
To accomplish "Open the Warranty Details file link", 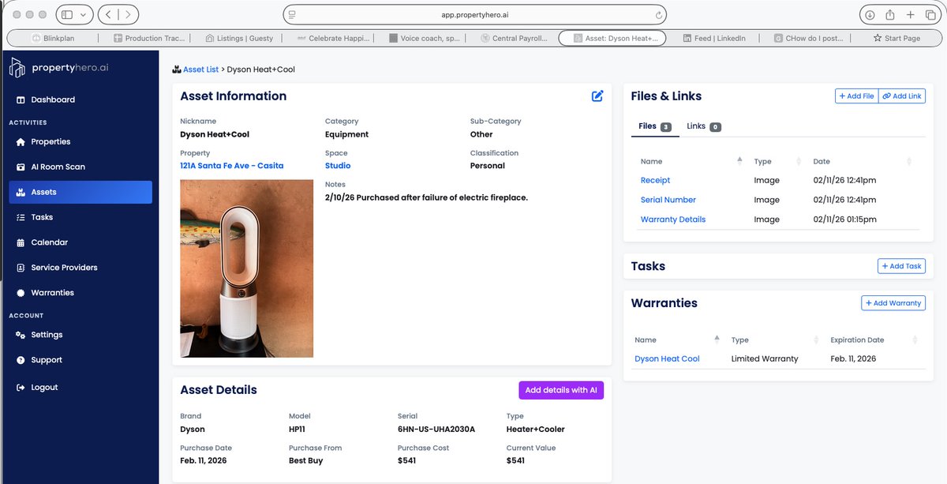I will point(673,219).
